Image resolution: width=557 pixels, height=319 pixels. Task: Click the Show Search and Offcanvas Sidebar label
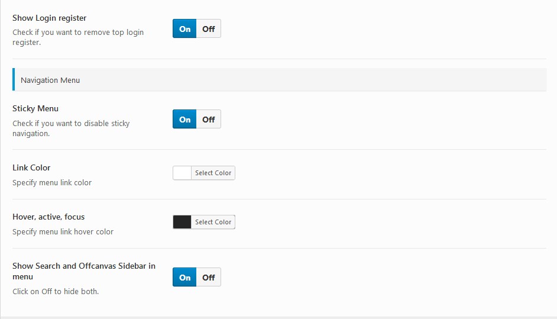coord(84,271)
